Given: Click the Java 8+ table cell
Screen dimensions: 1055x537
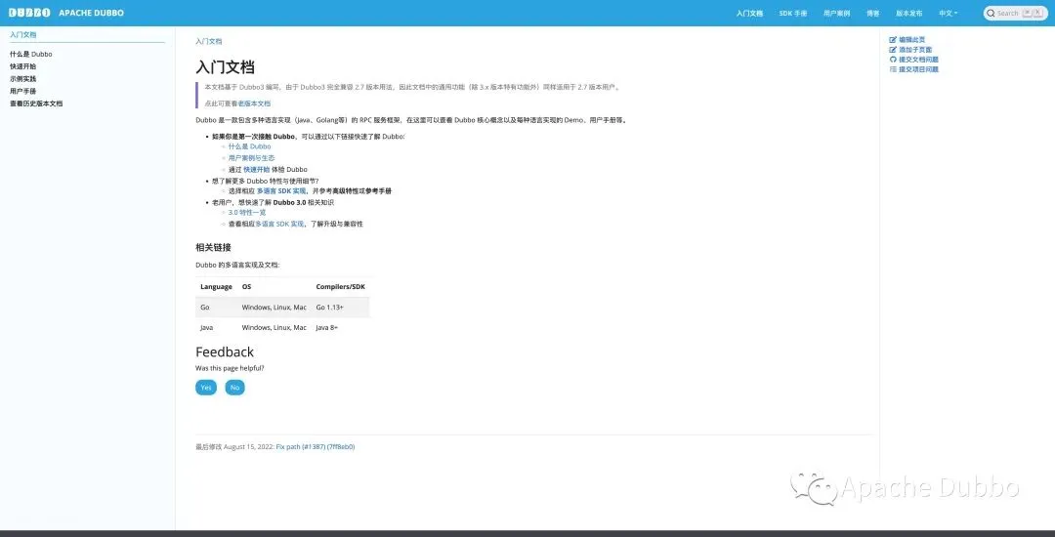Looking at the screenshot, I should click(x=327, y=328).
